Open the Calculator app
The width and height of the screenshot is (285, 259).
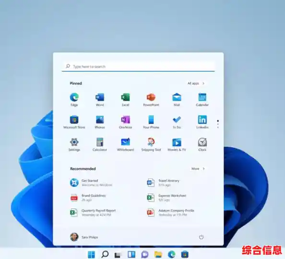click(100, 145)
